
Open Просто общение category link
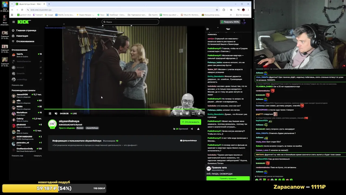point(67,128)
